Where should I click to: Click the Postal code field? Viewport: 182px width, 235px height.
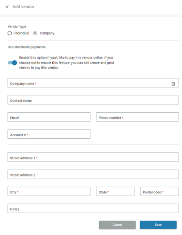pos(159,191)
